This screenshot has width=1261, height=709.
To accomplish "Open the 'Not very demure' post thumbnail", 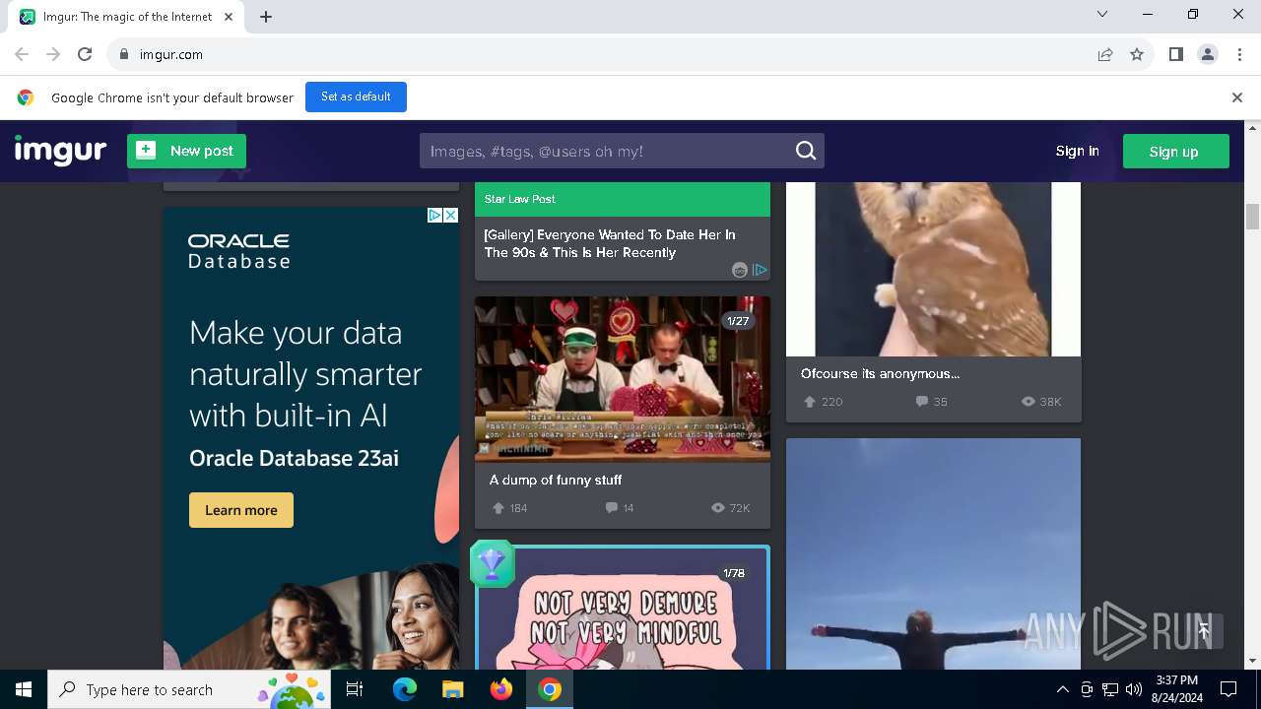I will (623, 610).
